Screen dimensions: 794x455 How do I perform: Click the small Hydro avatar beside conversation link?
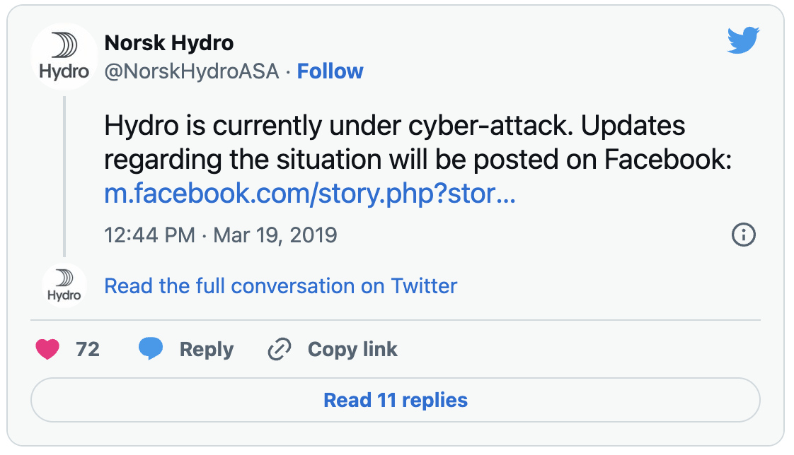[64, 285]
